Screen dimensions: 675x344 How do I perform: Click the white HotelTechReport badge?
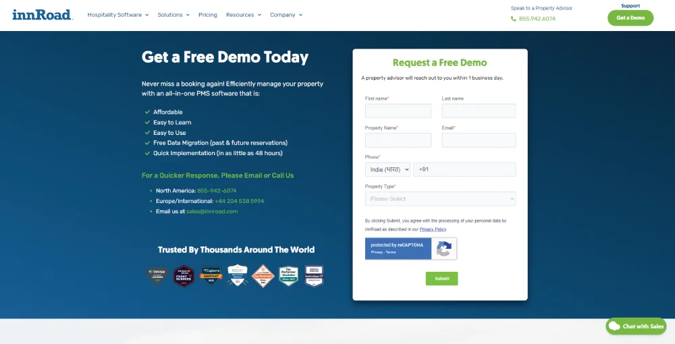[x=314, y=276]
